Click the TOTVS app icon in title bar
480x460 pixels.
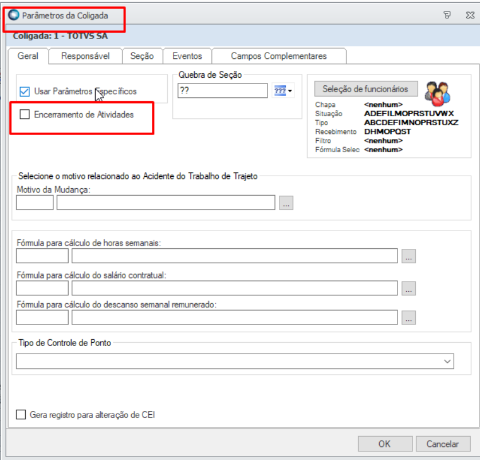[x=14, y=15]
